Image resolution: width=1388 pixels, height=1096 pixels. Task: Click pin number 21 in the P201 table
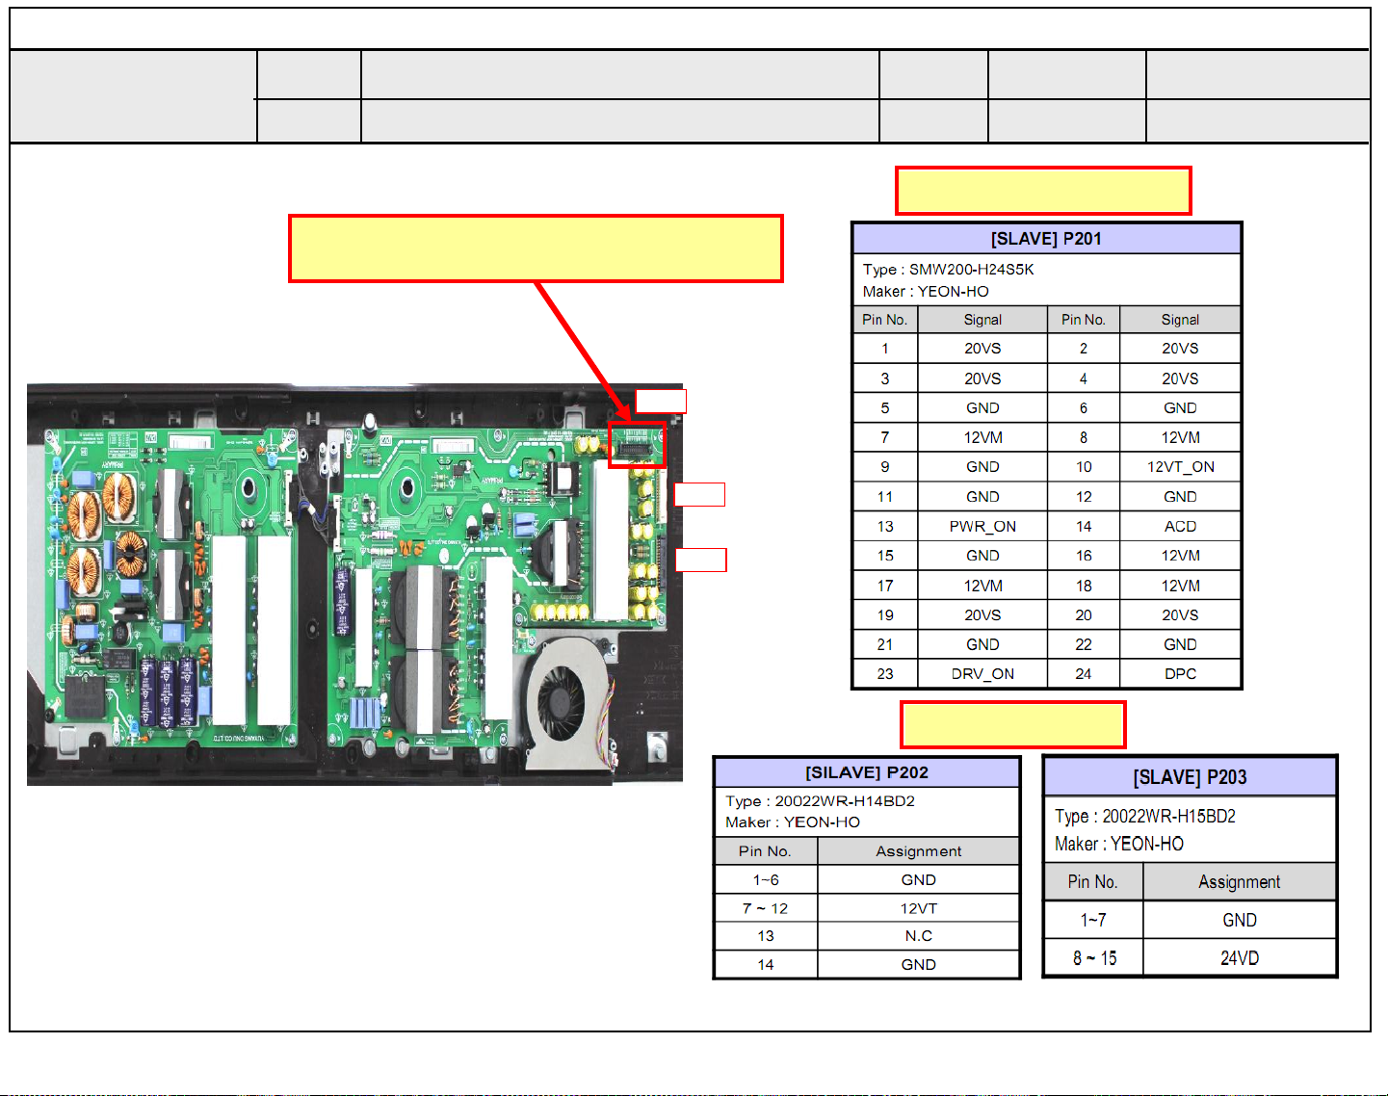point(885,644)
